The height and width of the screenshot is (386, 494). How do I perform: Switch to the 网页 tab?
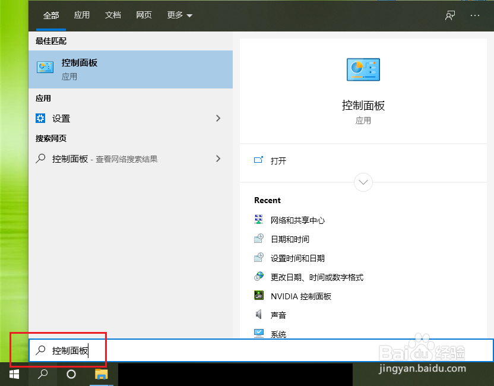[144, 15]
